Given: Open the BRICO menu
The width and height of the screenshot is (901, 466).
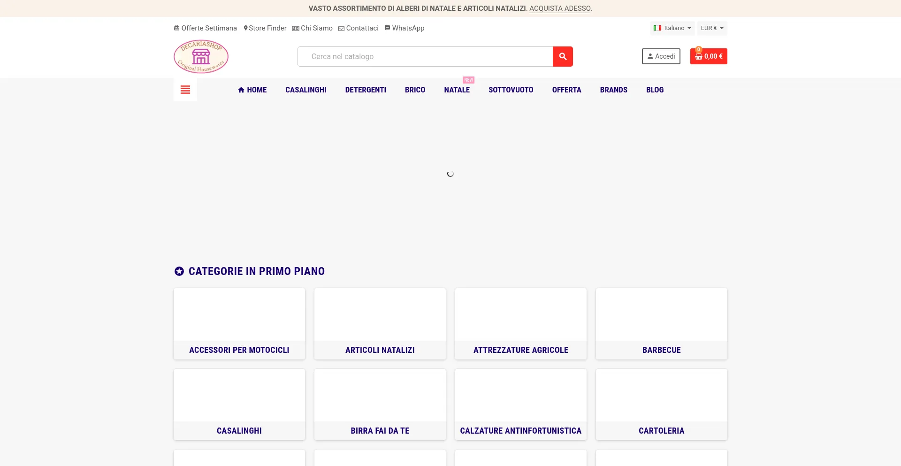Looking at the screenshot, I should pyautogui.click(x=415, y=90).
